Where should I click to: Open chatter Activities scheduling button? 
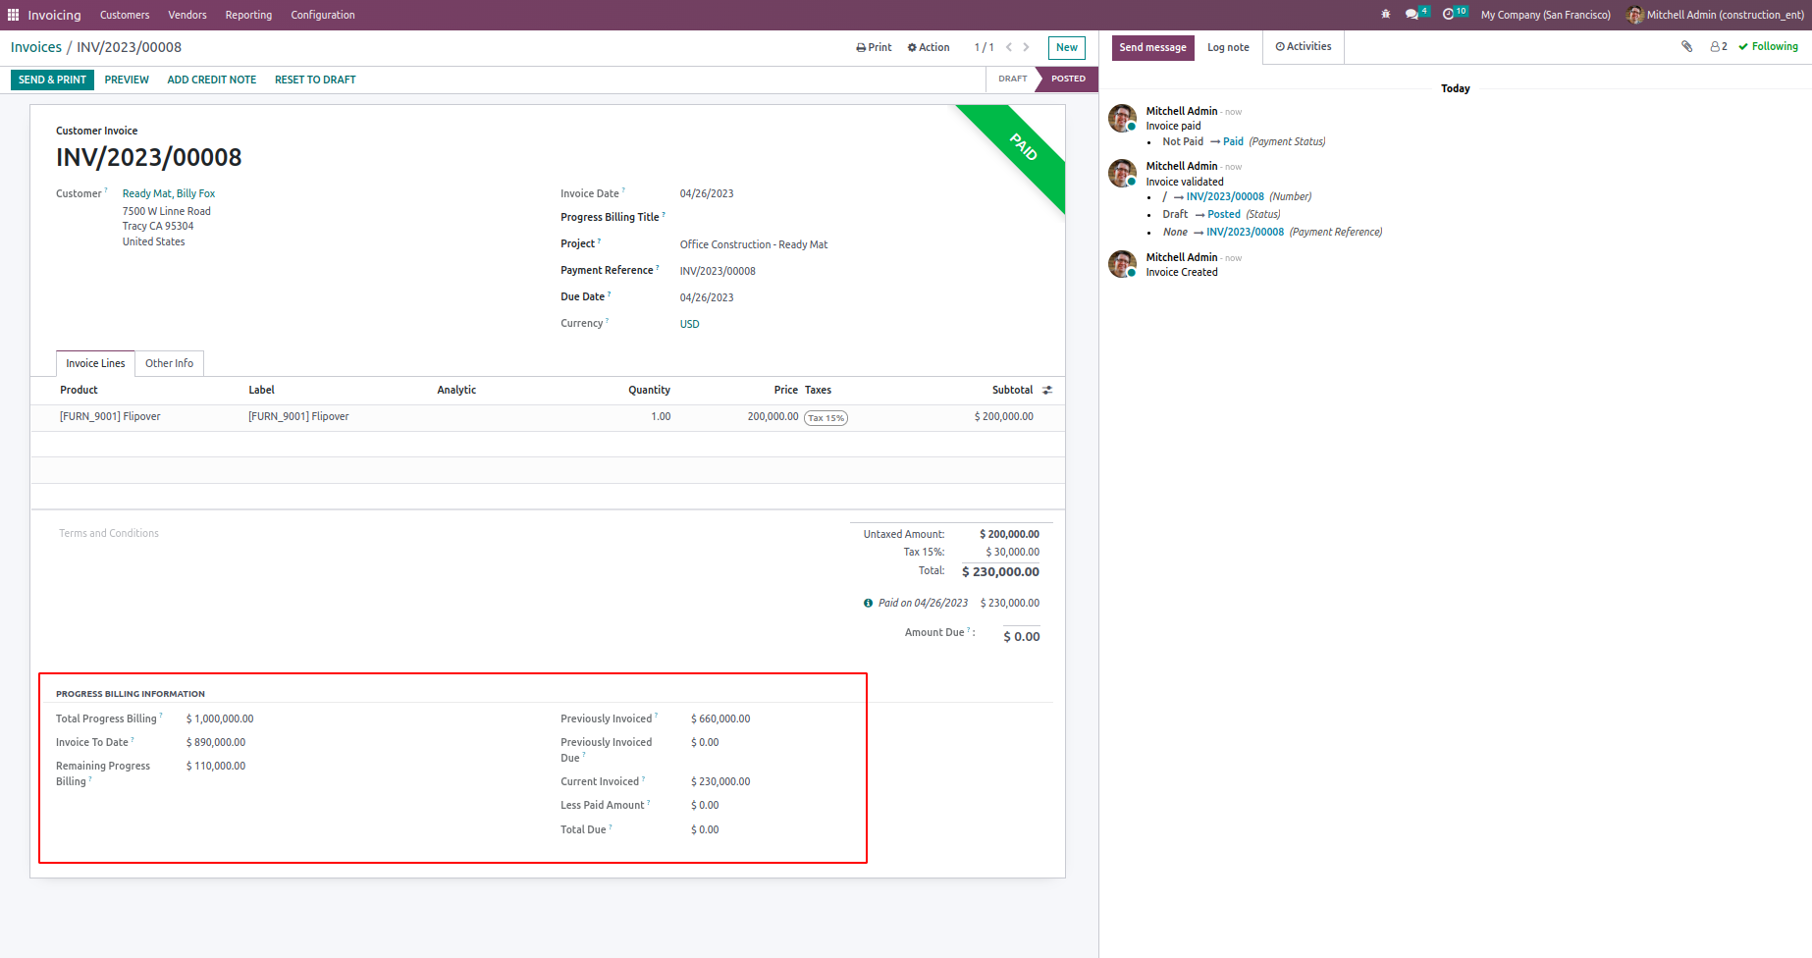[x=1304, y=46]
